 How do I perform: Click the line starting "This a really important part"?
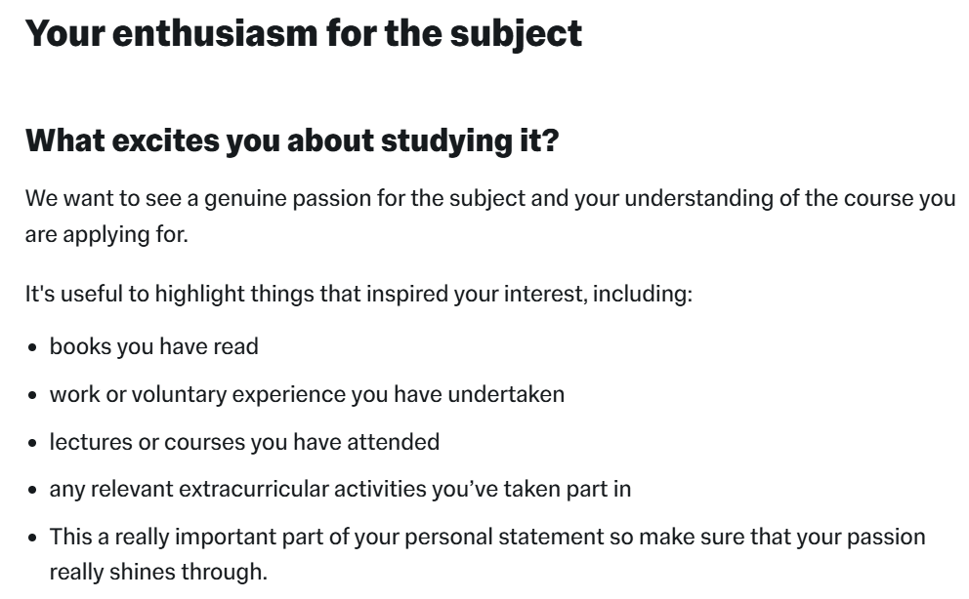point(487,537)
